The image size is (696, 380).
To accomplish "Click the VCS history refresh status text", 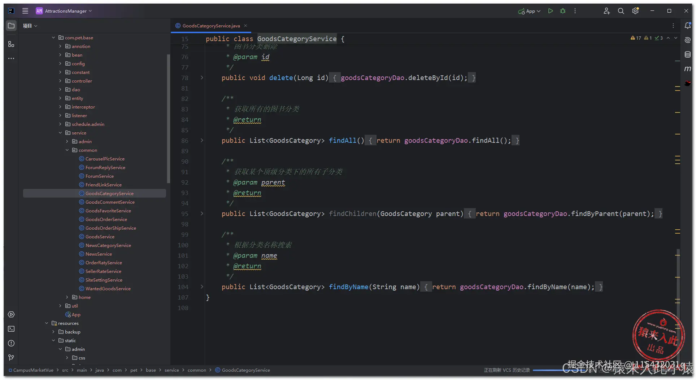I will [x=507, y=370].
